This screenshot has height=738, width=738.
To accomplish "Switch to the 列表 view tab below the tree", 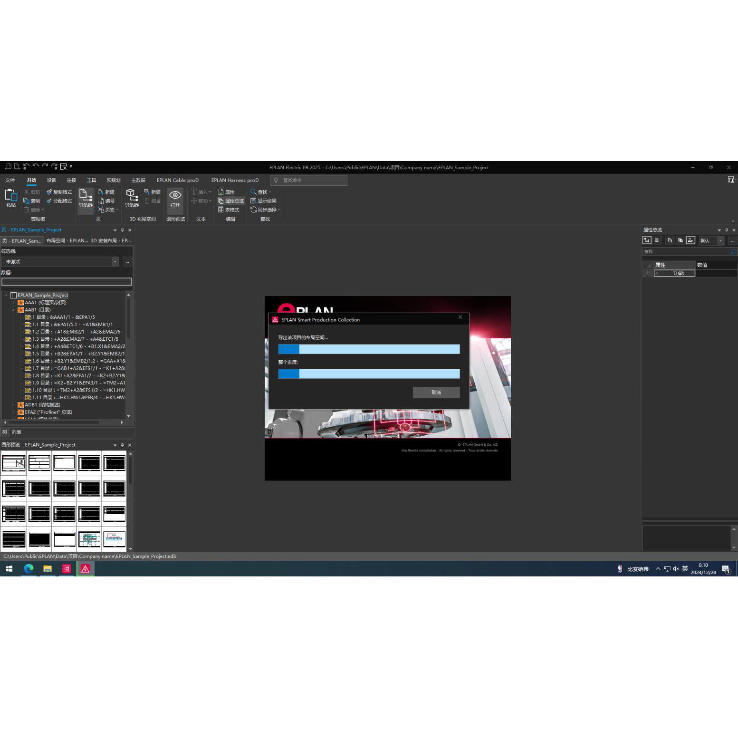I will point(17,432).
